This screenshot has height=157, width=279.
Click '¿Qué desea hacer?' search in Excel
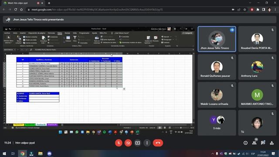click(x=122, y=33)
